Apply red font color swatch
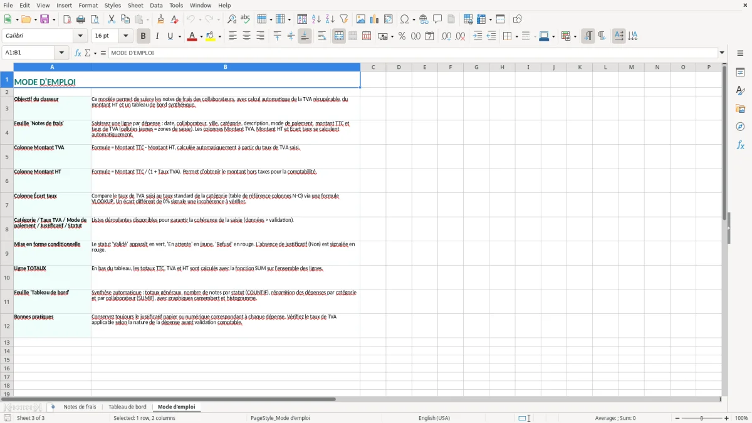The image size is (752, 423). pyautogui.click(x=192, y=36)
